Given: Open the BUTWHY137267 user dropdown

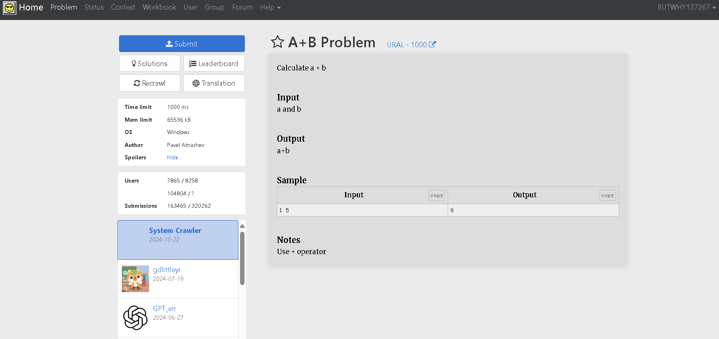Looking at the screenshot, I should 687,7.
